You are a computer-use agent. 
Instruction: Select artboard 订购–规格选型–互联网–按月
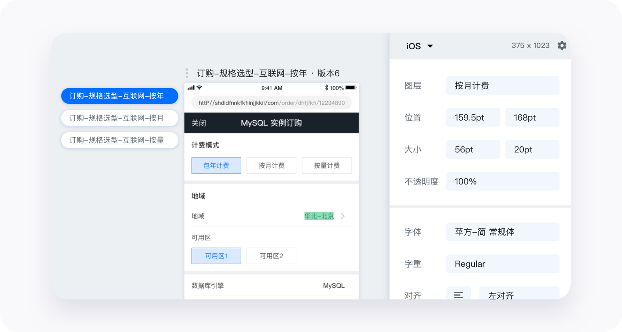coord(120,118)
